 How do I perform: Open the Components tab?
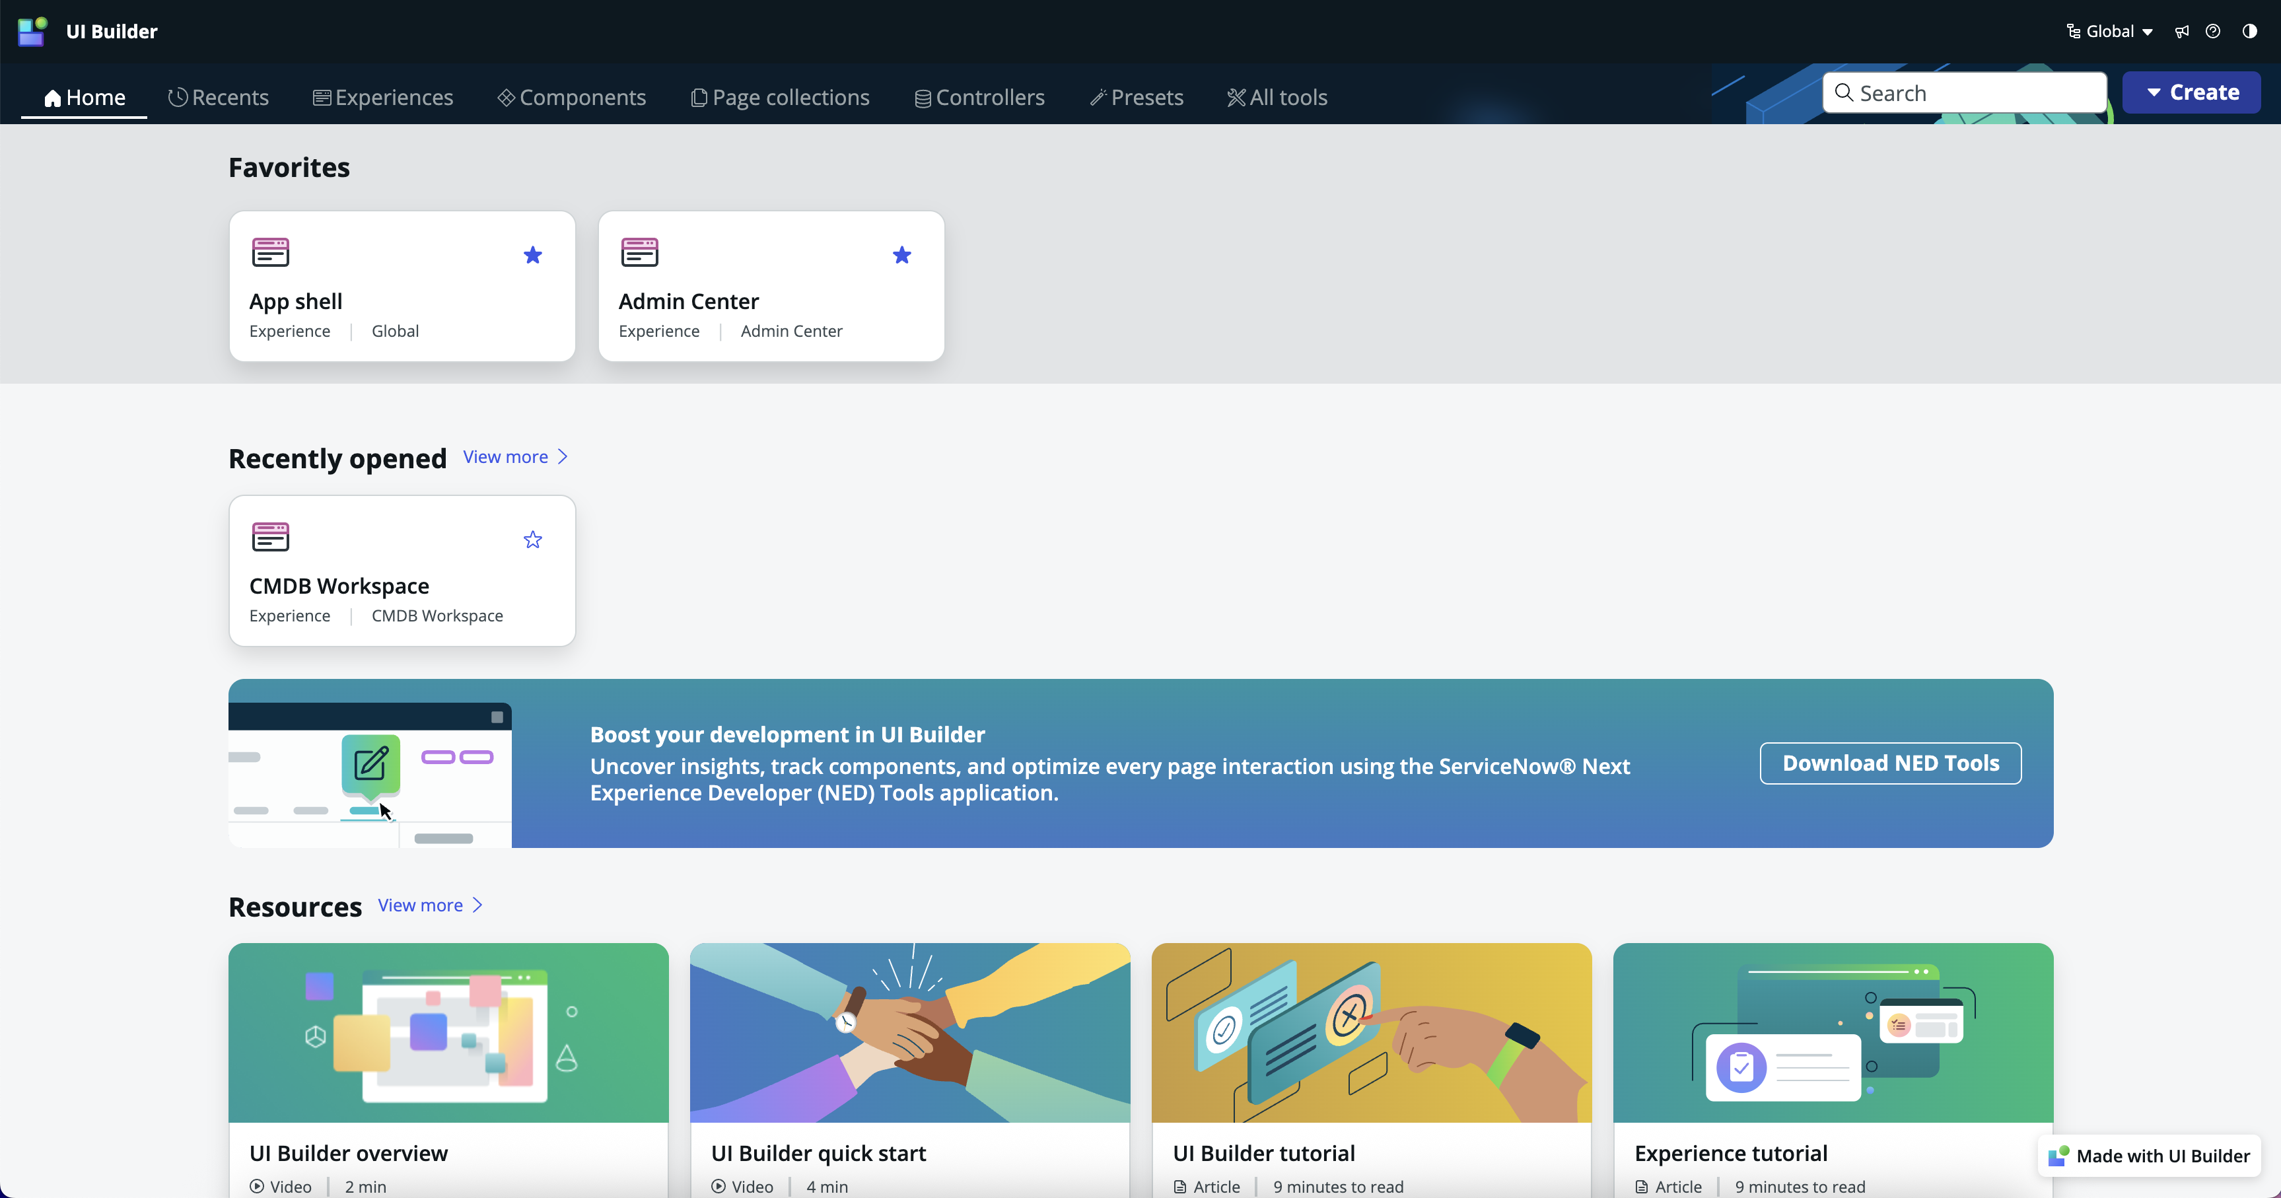571,97
